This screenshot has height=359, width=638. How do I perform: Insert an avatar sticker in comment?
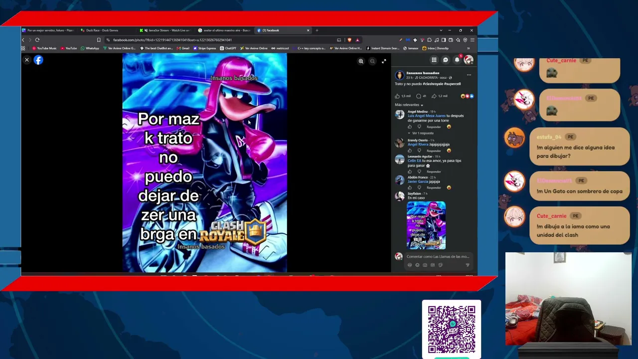[410, 265]
